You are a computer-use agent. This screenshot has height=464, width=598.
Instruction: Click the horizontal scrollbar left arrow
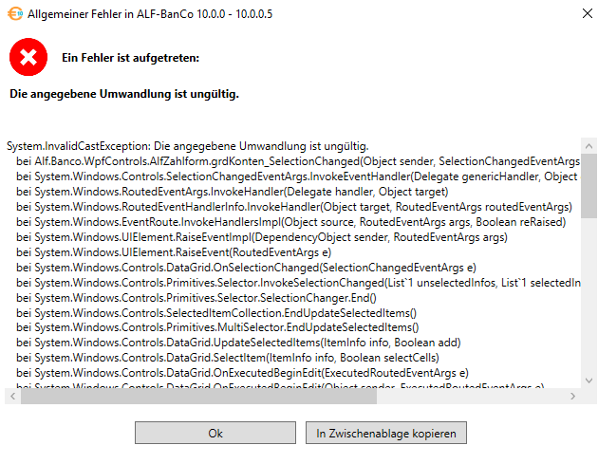coord(13,396)
